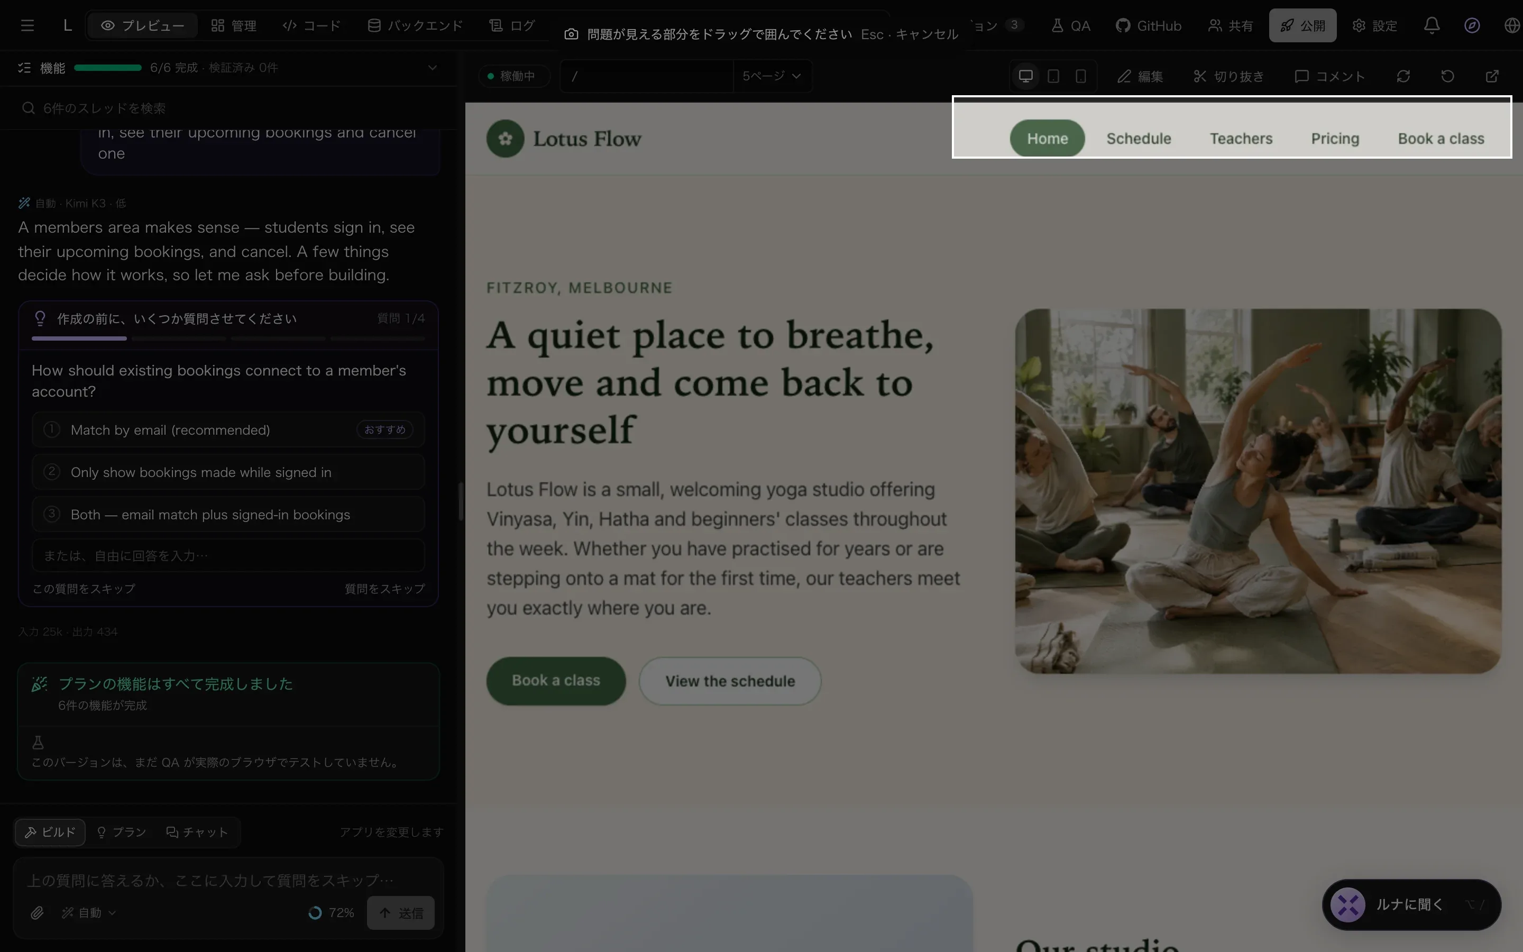Viewport: 1523px width, 952px height.
Task: Click the Lotus Flow logo icon
Action: coord(504,139)
